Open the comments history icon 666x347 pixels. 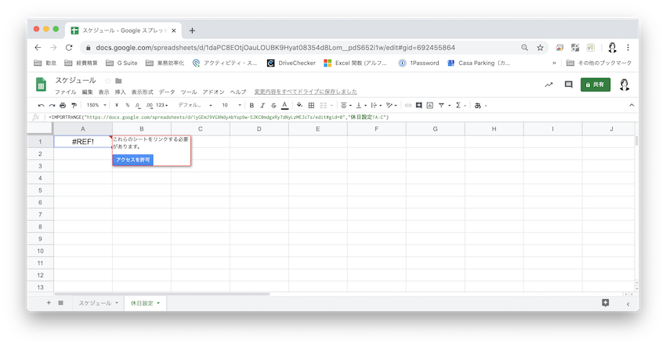pos(569,85)
